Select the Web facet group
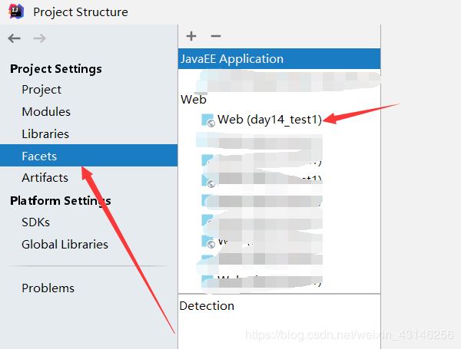Image resolution: width=461 pixels, height=349 pixels. click(194, 99)
